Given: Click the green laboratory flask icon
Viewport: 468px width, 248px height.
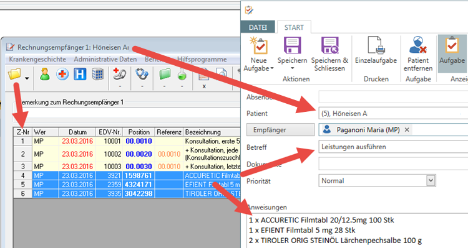Looking at the screenshot, I should (x=182, y=74).
